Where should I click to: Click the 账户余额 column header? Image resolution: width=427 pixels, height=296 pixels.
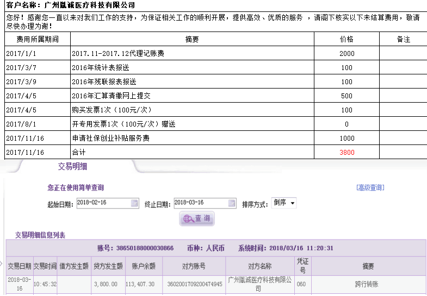[x=144, y=266]
